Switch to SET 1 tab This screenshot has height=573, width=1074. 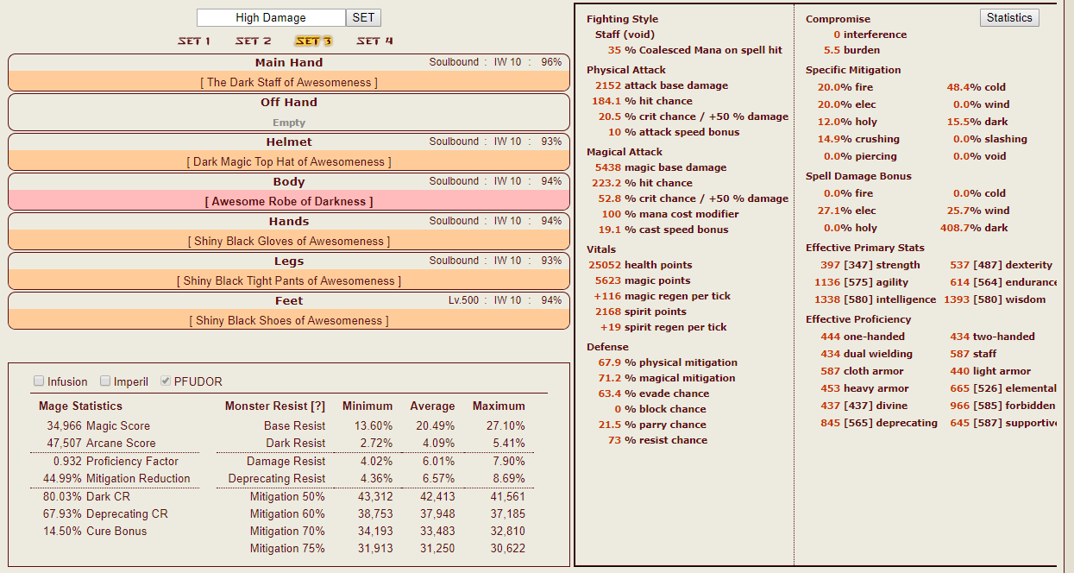point(194,41)
